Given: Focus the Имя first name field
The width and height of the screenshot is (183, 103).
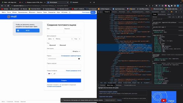Looking at the screenshot, I should 55,32.
